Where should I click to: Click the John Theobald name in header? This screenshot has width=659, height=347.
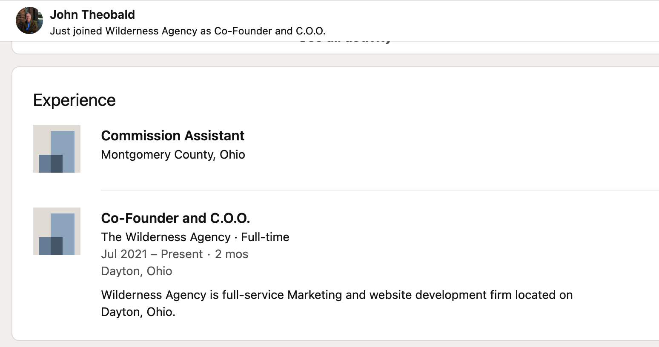[x=92, y=14]
